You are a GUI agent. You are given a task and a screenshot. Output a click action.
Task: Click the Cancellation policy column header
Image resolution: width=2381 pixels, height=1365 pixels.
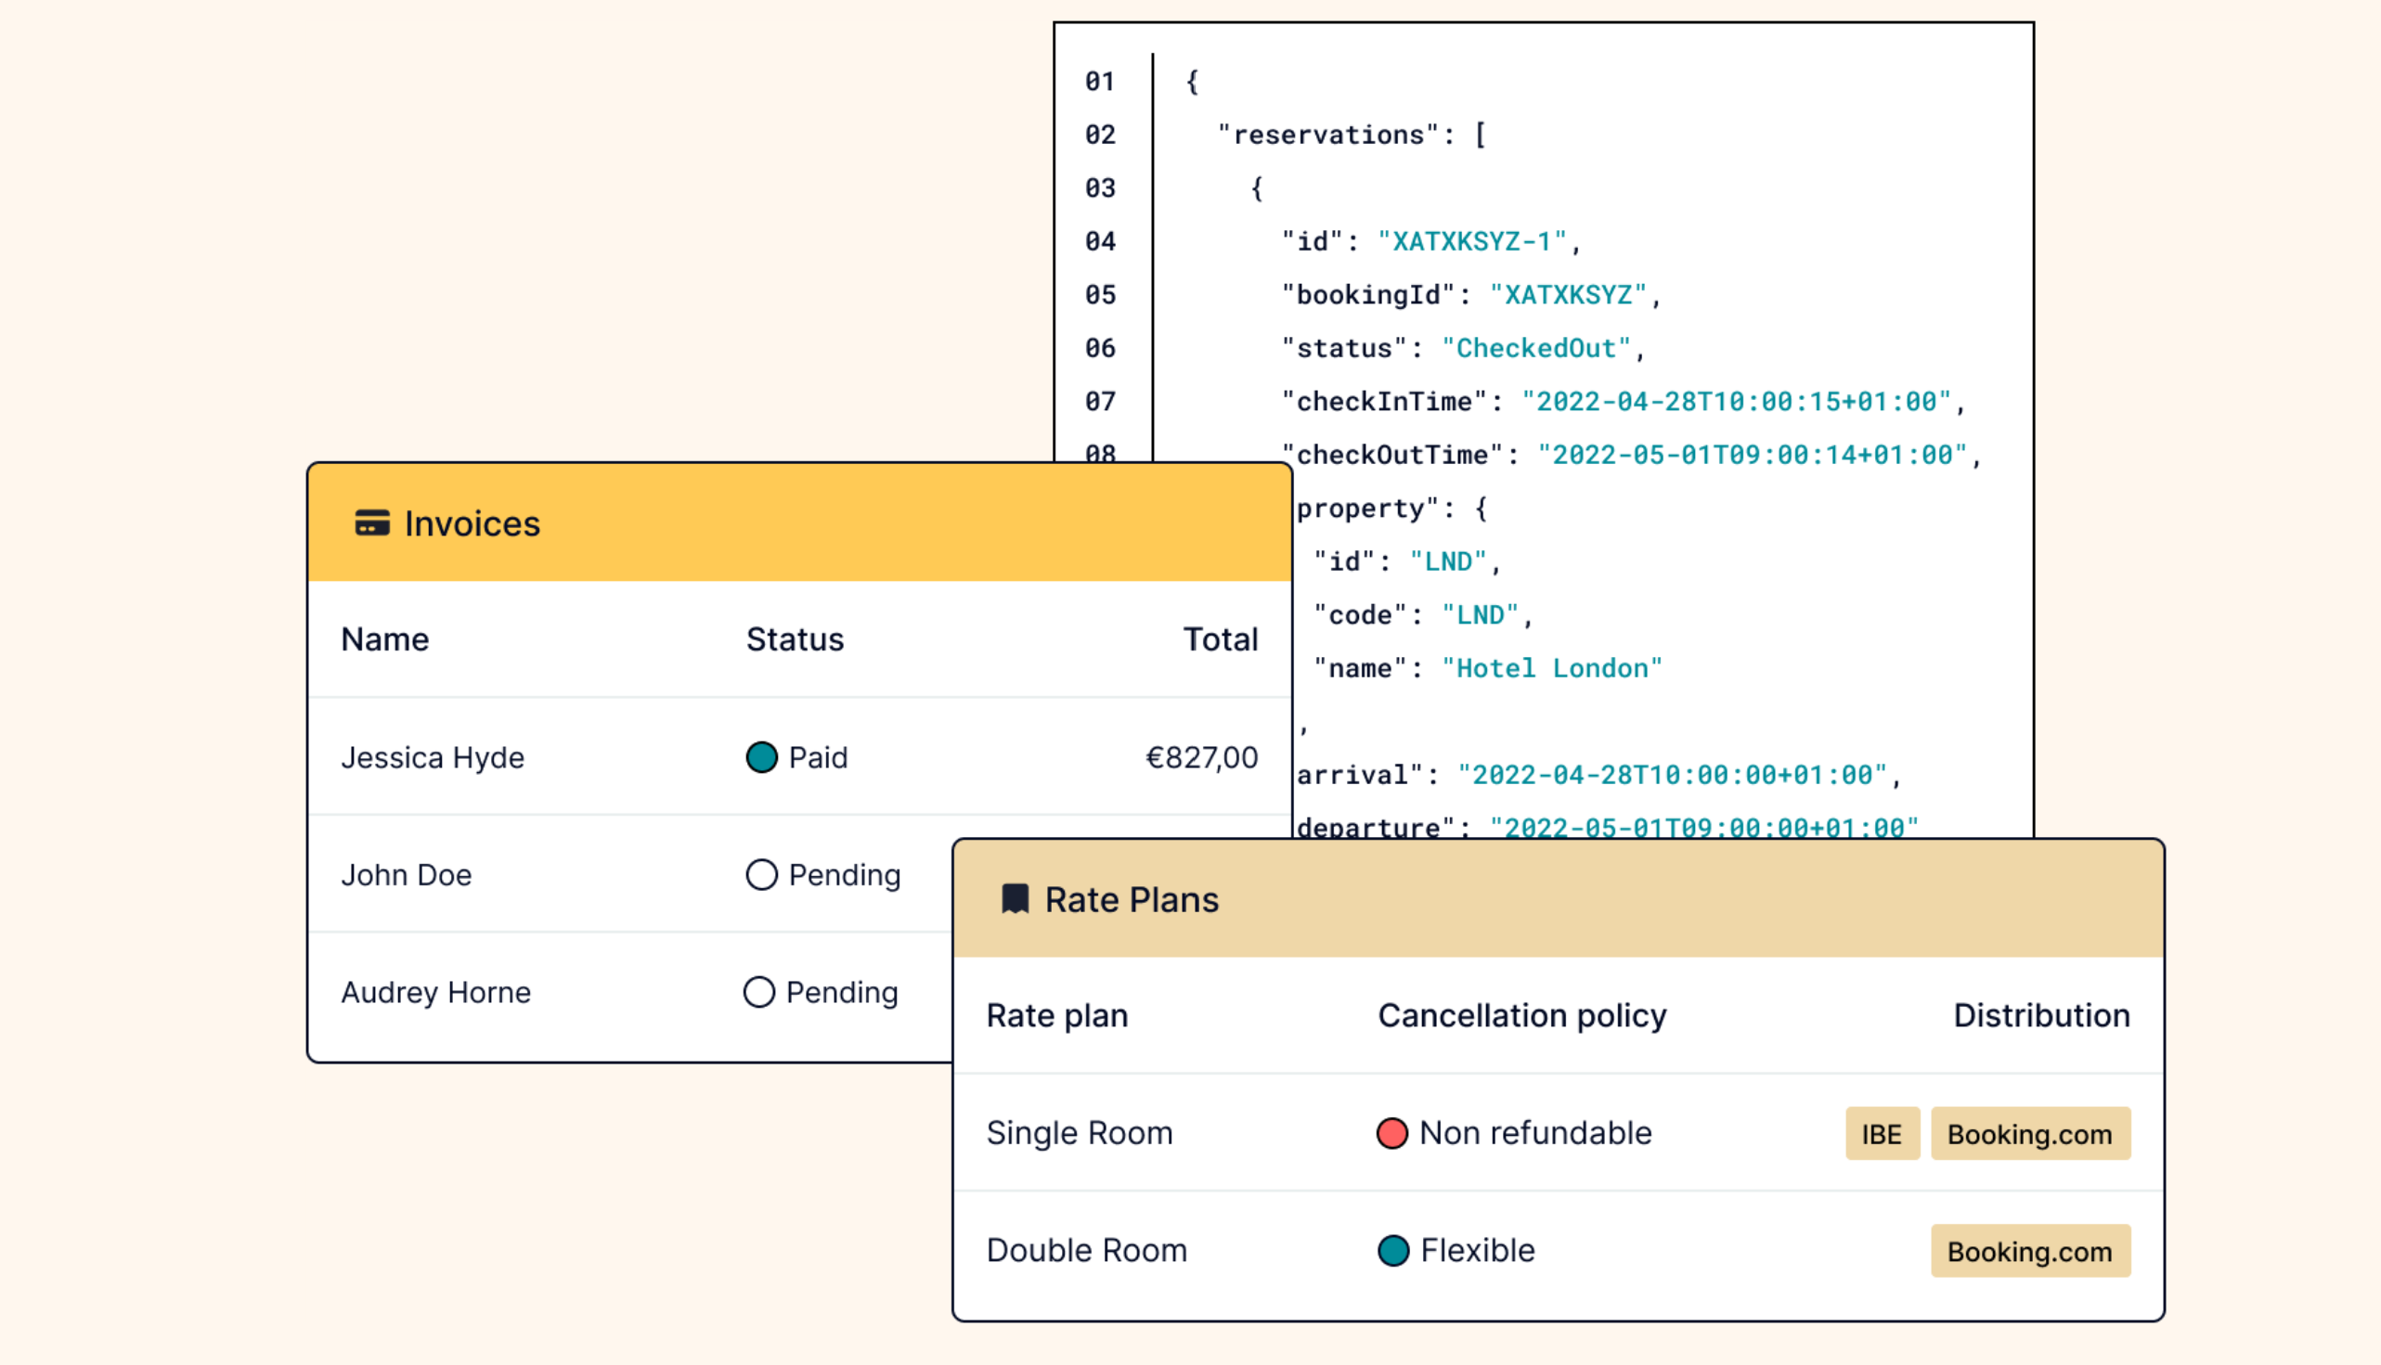pyautogui.click(x=1521, y=1015)
